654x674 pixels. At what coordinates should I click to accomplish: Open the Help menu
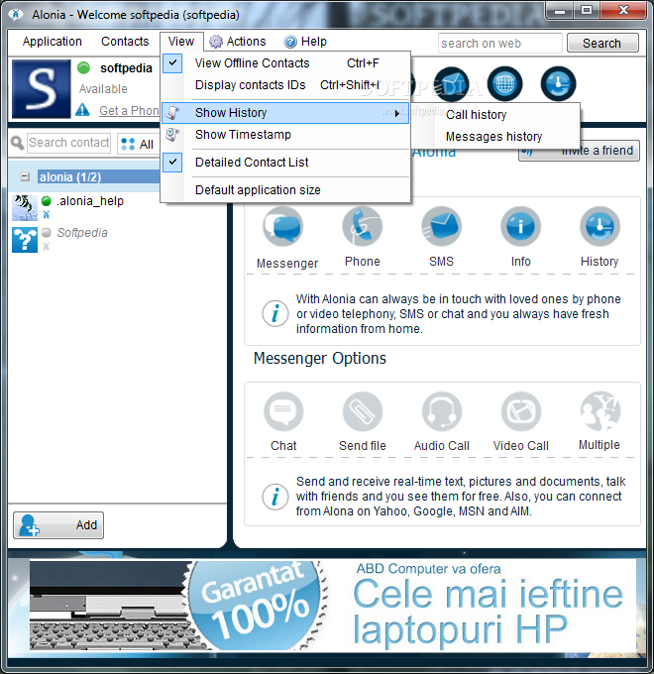click(x=305, y=42)
